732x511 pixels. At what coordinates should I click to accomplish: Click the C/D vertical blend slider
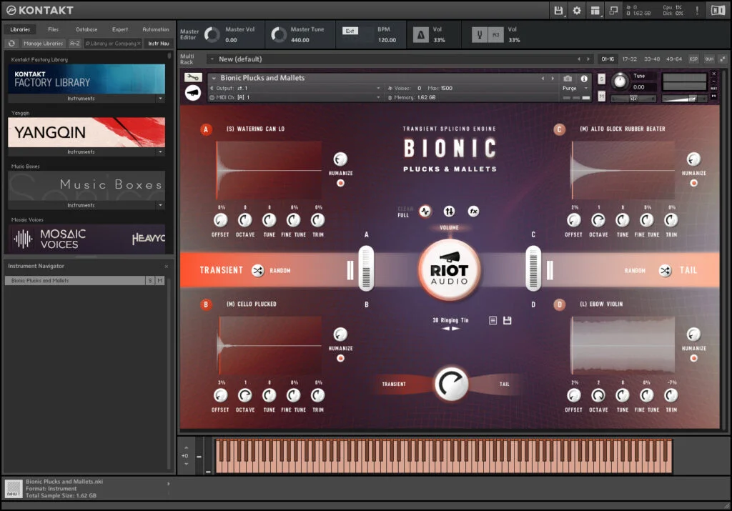tap(533, 268)
